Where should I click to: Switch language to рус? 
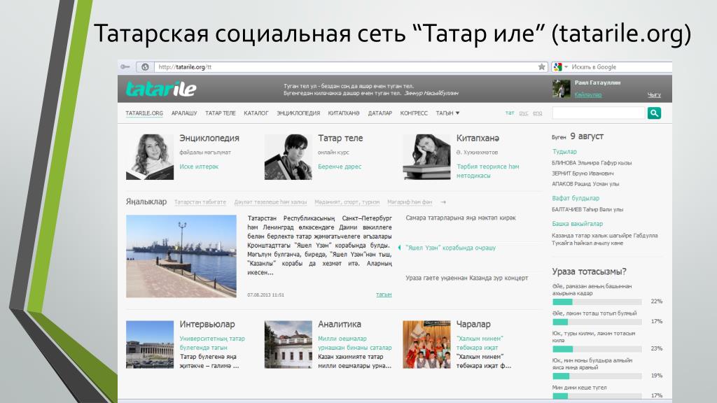[524, 113]
